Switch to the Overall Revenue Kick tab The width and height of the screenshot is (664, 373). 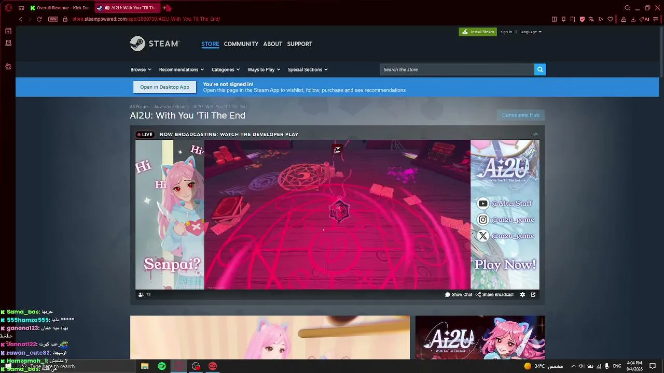tap(60, 8)
